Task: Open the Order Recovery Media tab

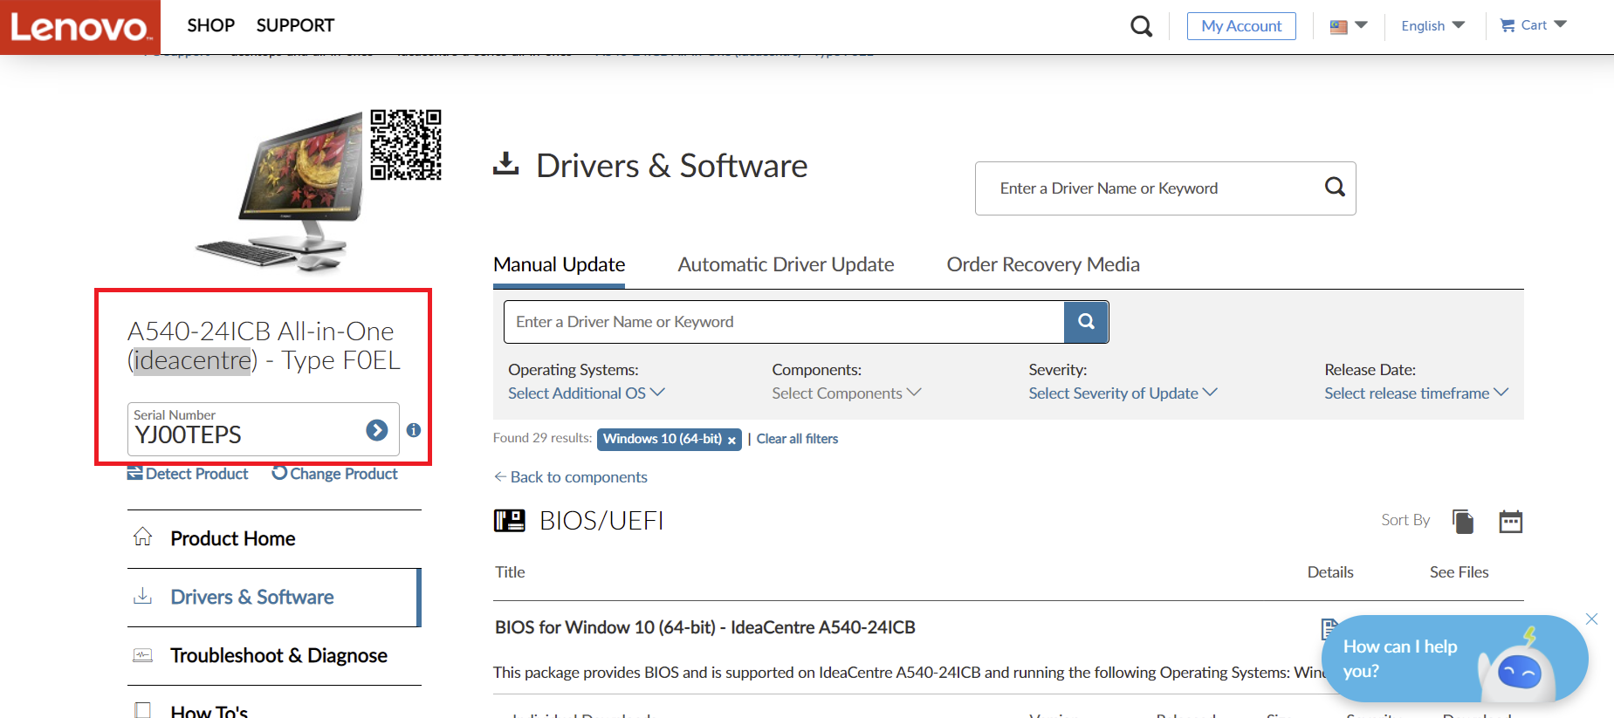Action: click(x=1043, y=264)
